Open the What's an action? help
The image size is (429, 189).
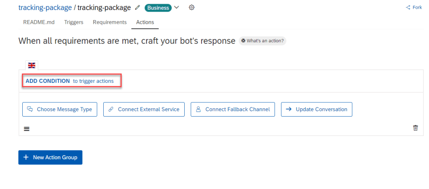pyautogui.click(x=262, y=41)
